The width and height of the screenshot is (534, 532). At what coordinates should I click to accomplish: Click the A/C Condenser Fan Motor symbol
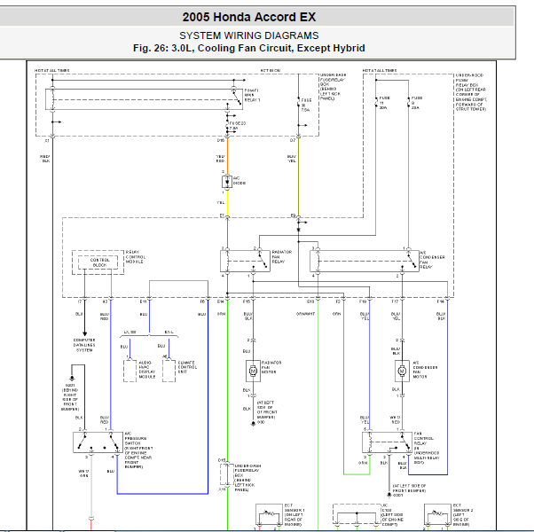tap(402, 371)
